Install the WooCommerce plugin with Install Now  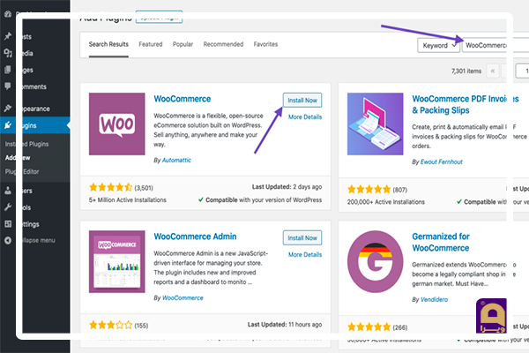[302, 101]
